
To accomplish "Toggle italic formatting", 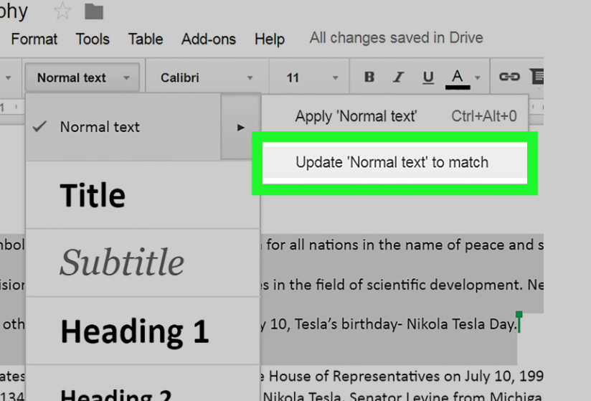I will 399,77.
